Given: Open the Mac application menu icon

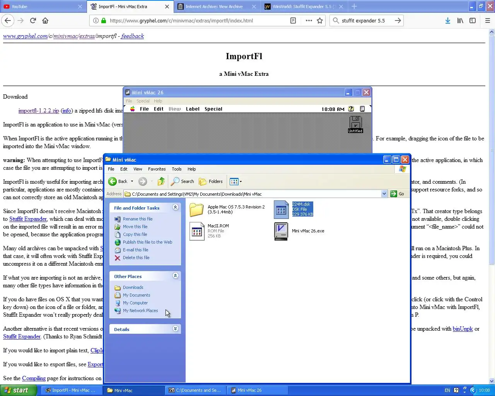Looking at the screenshot, I should tap(362, 109).
